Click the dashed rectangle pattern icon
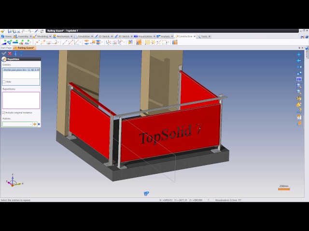Image resolution: width=309 pixels, height=231 pixels. [165, 42]
